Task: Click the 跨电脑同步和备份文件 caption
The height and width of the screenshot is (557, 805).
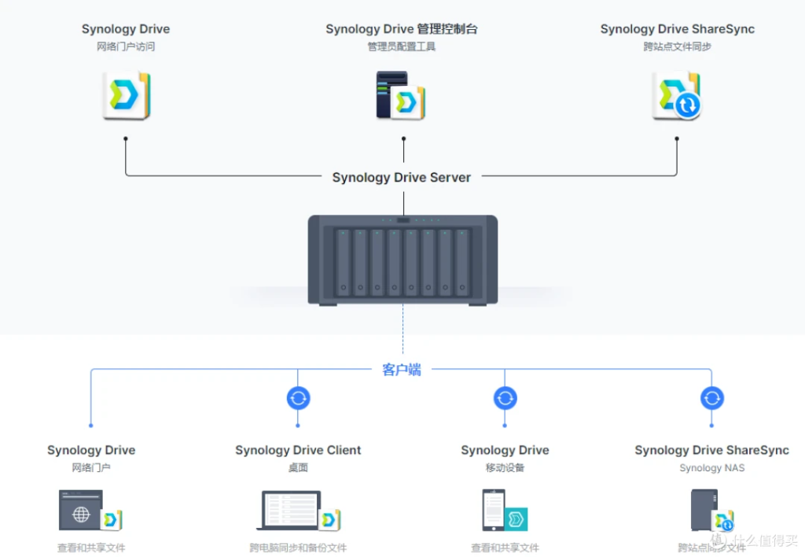Action: [298, 548]
